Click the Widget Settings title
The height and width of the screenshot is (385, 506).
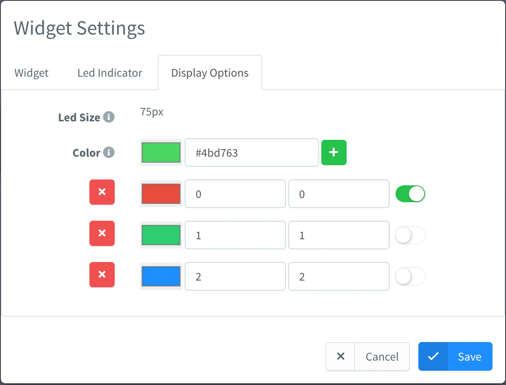79,28
